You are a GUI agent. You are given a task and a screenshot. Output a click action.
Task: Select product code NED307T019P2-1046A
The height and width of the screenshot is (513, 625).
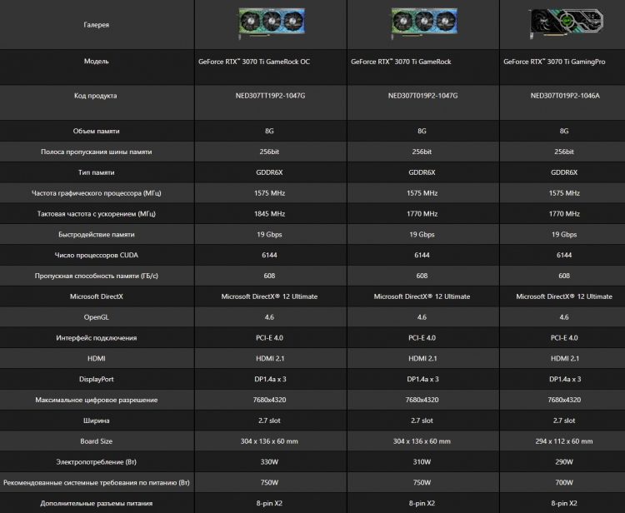pyautogui.click(x=564, y=96)
